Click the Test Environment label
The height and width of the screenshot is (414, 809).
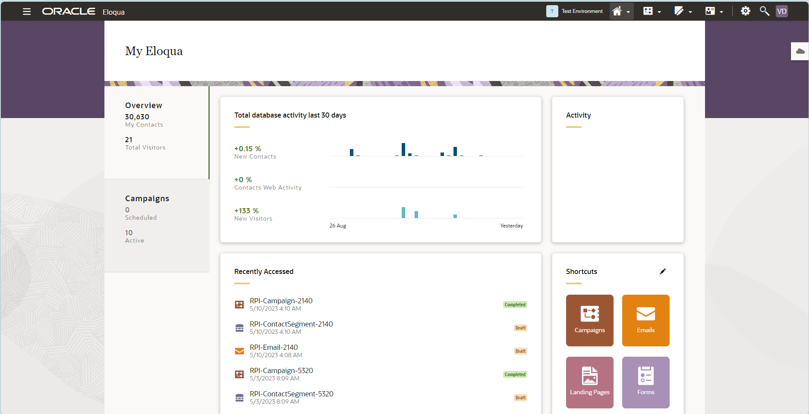coord(582,11)
